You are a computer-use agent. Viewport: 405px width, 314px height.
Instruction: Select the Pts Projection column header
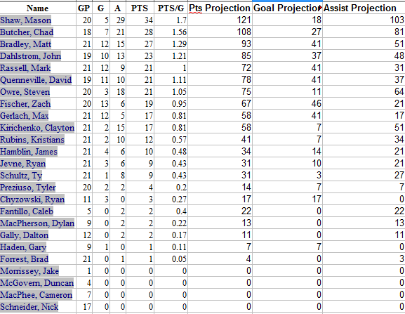[x=220, y=8]
